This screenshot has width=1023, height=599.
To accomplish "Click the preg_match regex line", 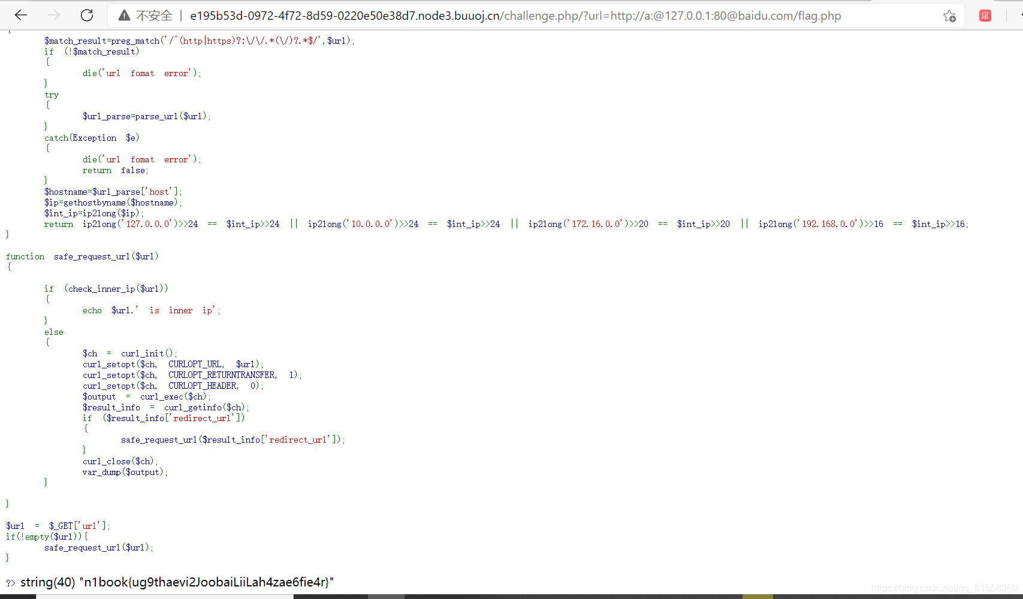I will (200, 41).
